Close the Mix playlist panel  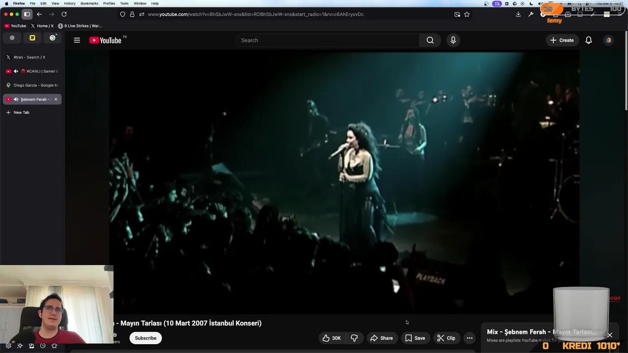(x=610, y=335)
